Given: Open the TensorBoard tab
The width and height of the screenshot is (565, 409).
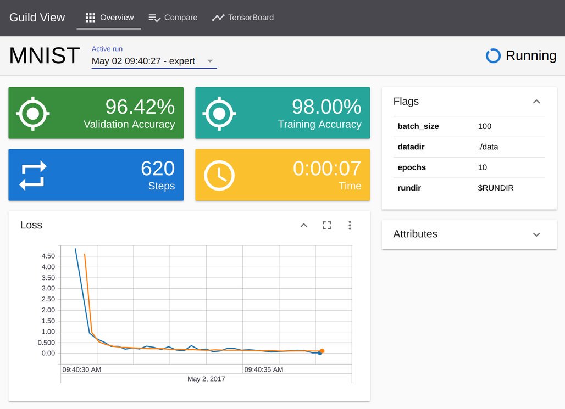Looking at the screenshot, I should pos(243,18).
